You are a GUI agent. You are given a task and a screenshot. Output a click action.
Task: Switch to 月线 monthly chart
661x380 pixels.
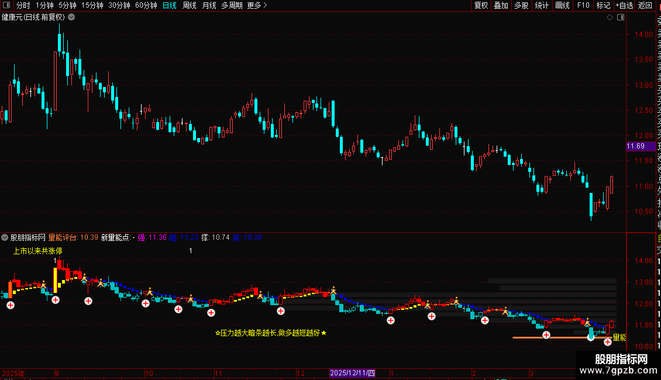[209, 5]
